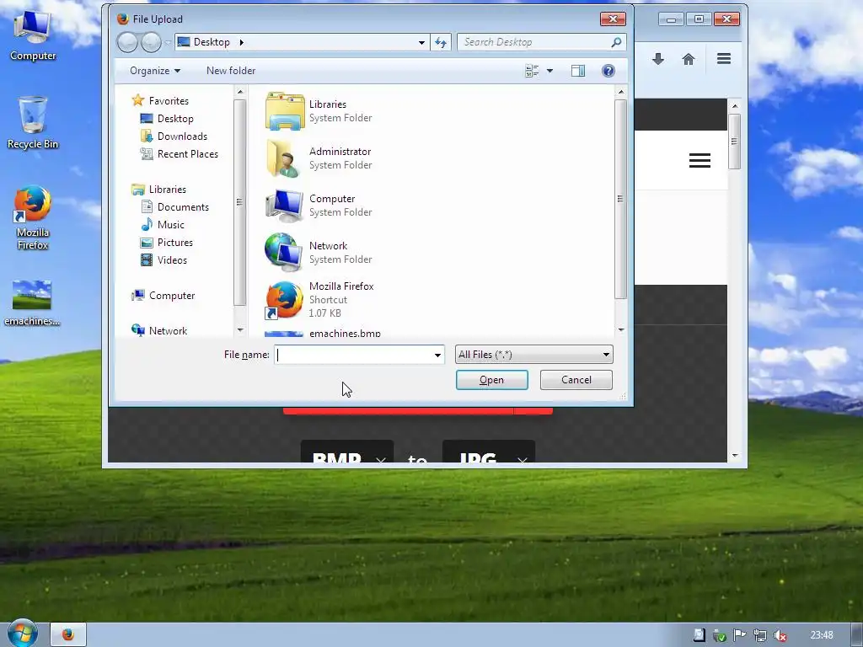Screen dimensions: 863x647
Task: Open Firefox hamburger menu icon
Action: 724,59
